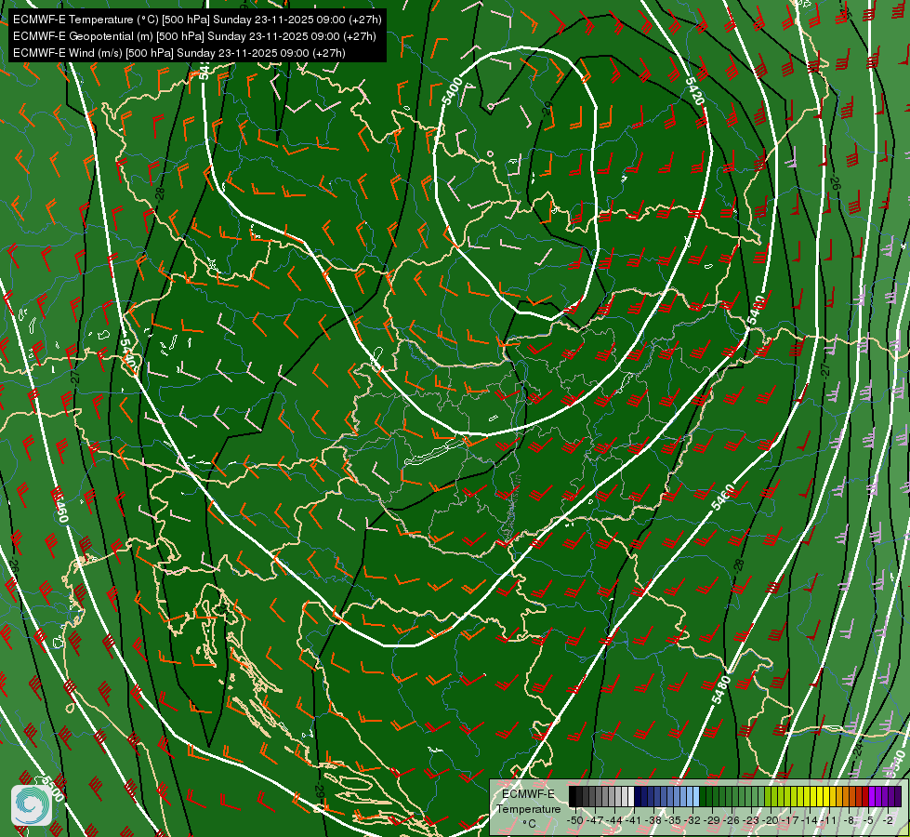This screenshot has height=837, width=910.
Task: Click the -11 legend tick label
Action: (x=829, y=820)
